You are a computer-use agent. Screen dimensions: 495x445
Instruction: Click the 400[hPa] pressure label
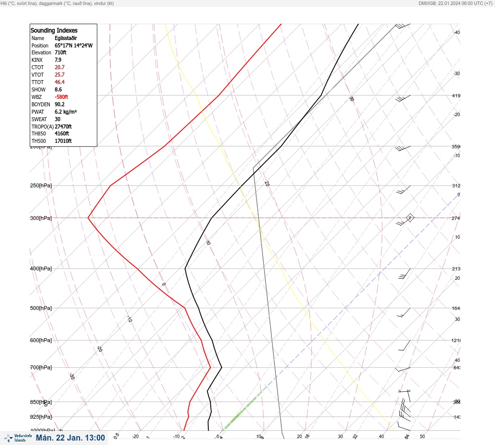pos(41,268)
